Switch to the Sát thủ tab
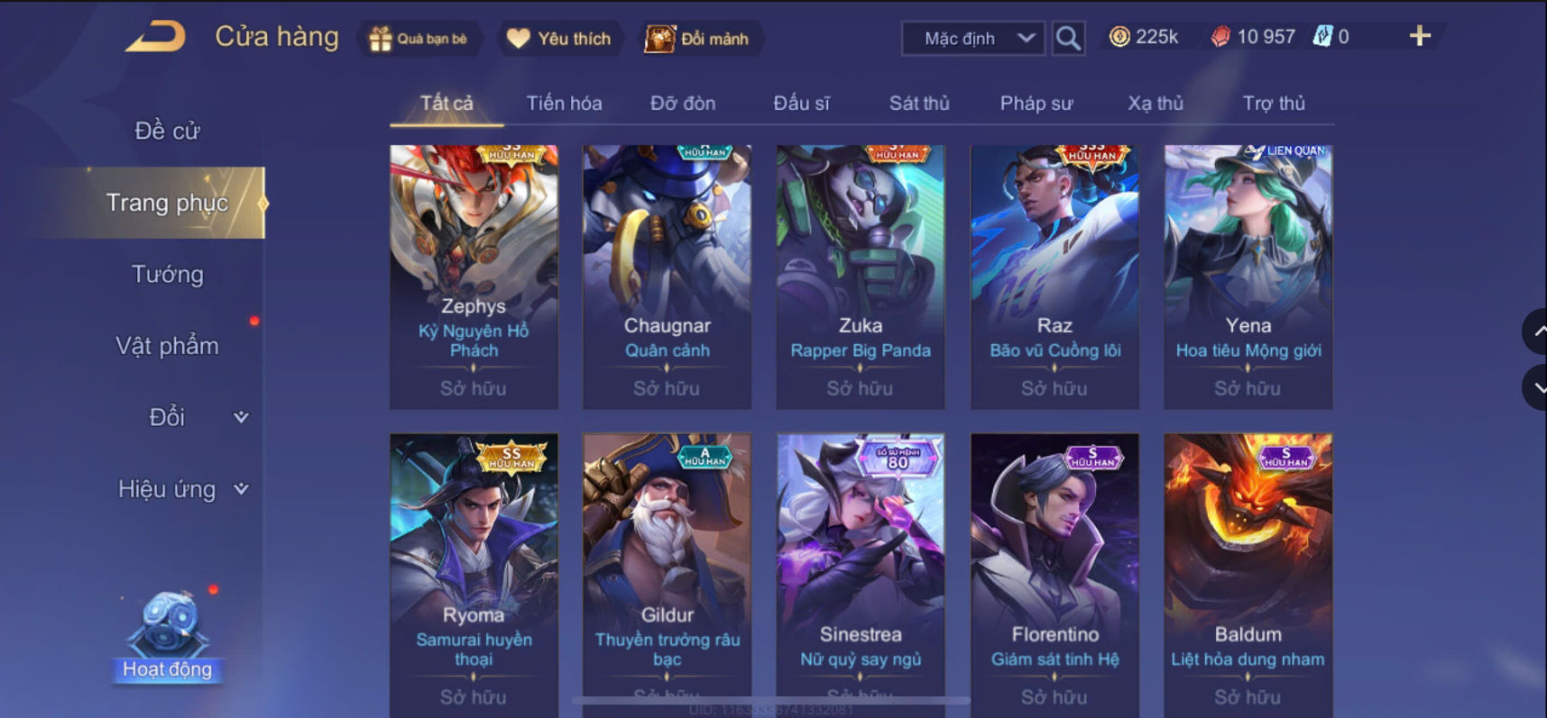 click(919, 104)
